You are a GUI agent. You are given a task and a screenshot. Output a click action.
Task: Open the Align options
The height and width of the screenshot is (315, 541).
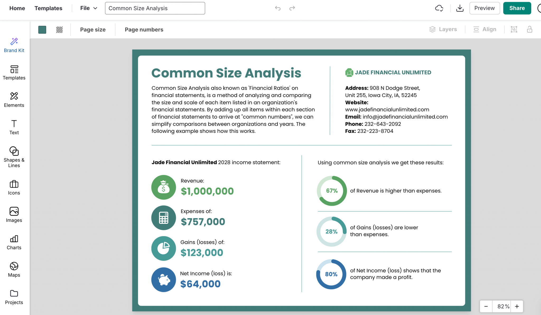485,29
